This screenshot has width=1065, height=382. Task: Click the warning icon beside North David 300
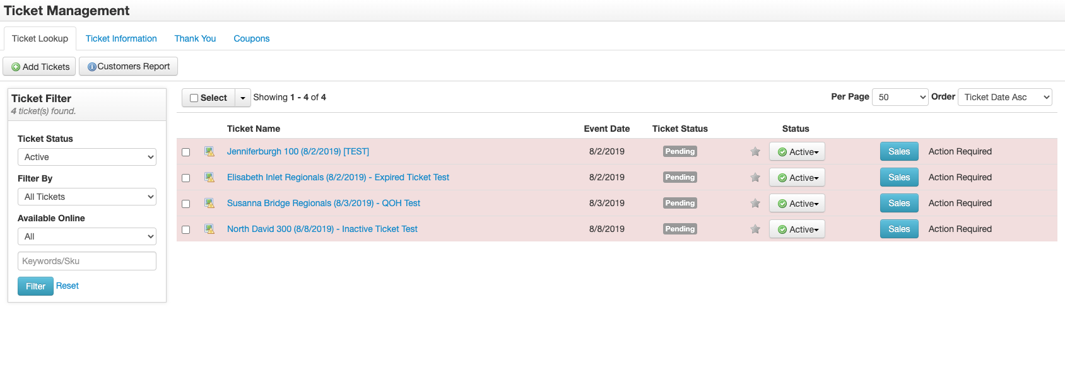click(209, 229)
